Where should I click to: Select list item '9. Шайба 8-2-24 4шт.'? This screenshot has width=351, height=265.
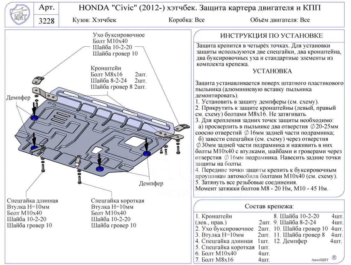(x=308, y=223)
